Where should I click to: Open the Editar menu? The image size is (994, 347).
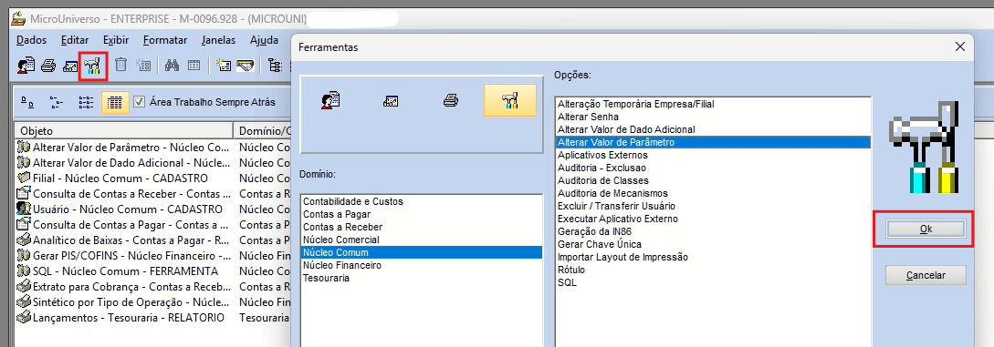pos(75,40)
